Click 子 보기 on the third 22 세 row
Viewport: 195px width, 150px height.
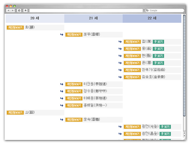click(158, 56)
